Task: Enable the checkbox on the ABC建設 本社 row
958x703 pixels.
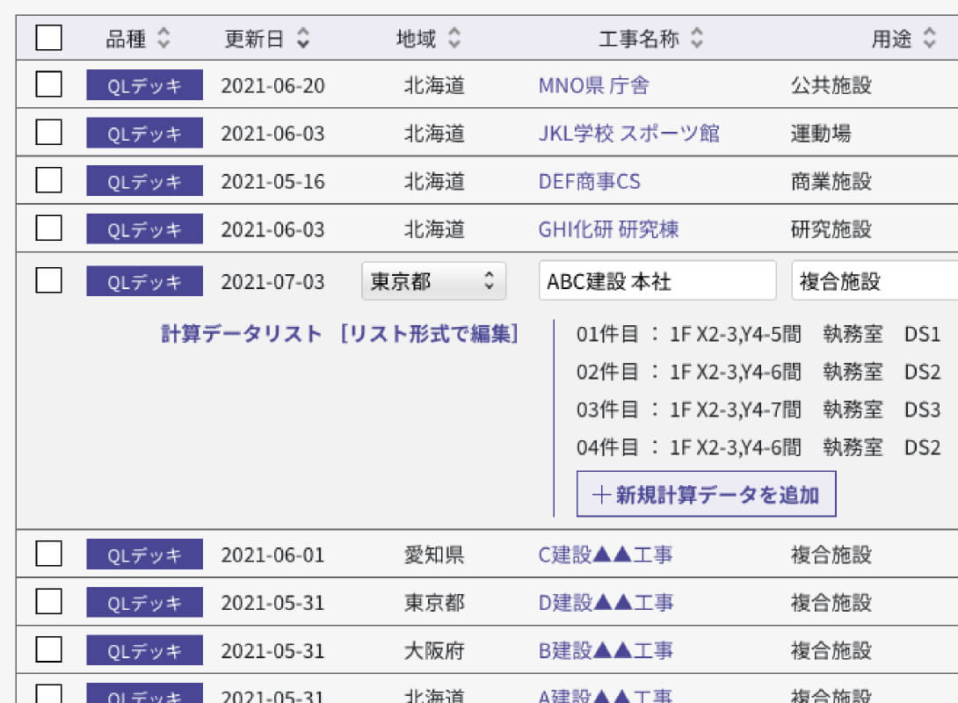Action: coord(48,279)
